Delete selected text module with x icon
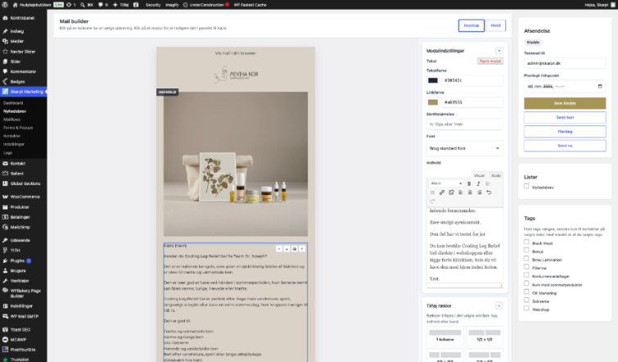 [302, 249]
